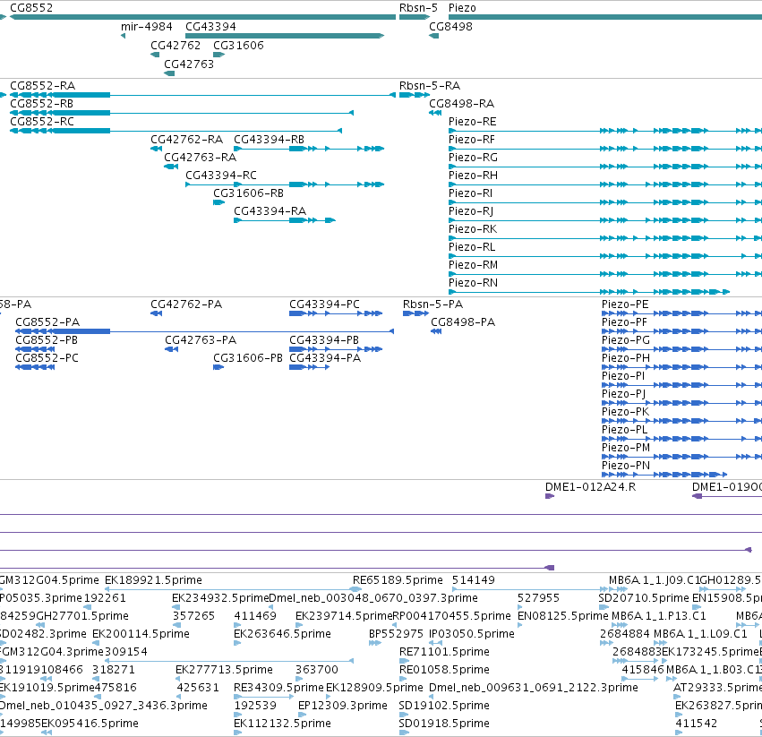Select the Piezo gene label
The height and width of the screenshot is (737, 762).
point(462,8)
